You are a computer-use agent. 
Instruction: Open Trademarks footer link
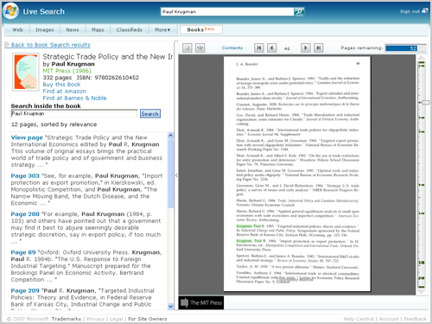(x=67, y=319)
